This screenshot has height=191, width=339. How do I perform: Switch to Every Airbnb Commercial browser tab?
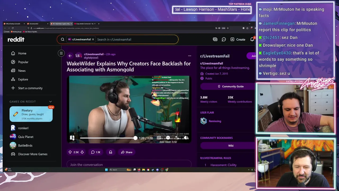click(85, 24)
